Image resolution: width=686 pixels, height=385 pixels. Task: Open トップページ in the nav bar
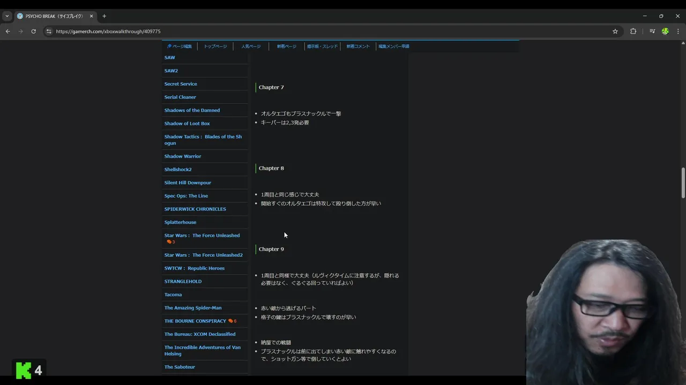(x=215, y=47)
